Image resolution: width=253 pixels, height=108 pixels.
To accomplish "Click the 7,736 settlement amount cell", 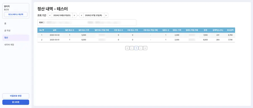I will pyautogui.click(x=230, y=40).
